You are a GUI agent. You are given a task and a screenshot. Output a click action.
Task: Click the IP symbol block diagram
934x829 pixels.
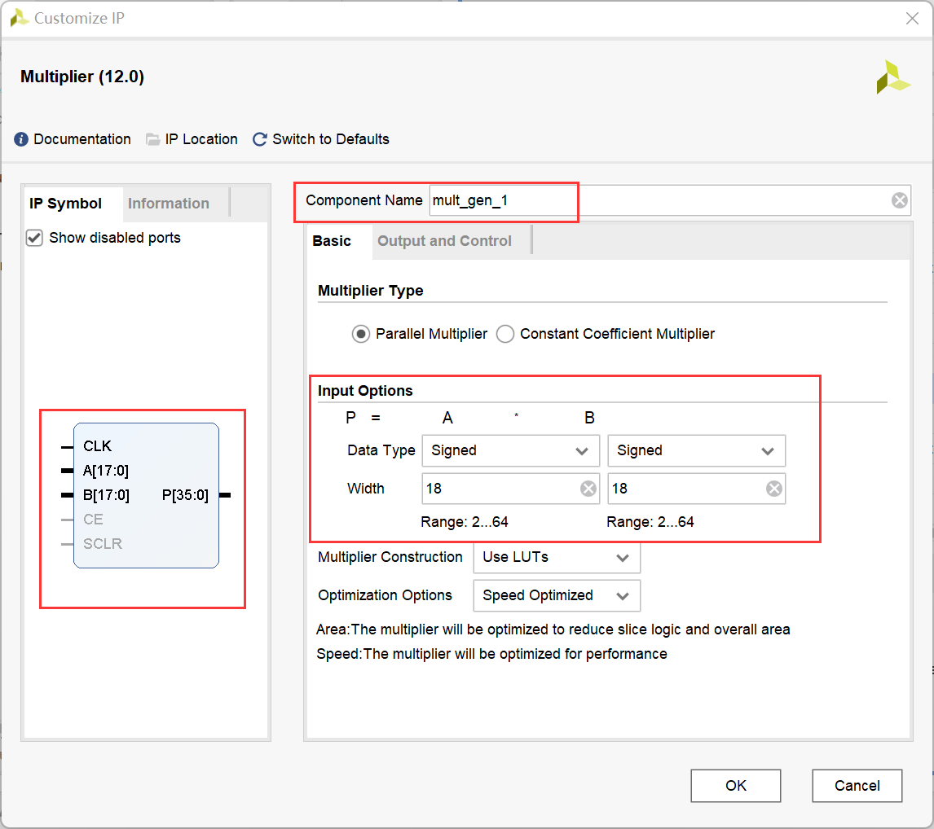(146, 495)
